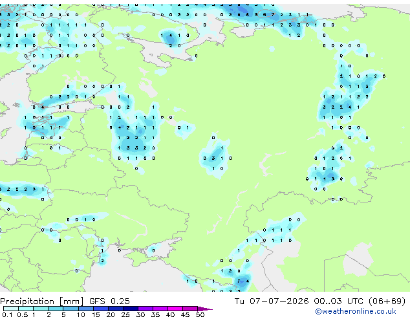Pick the 15–20 mm legend color box
The width and height of the screenshot is (410, 317).
pyautogui.click(x=101, y=309)
